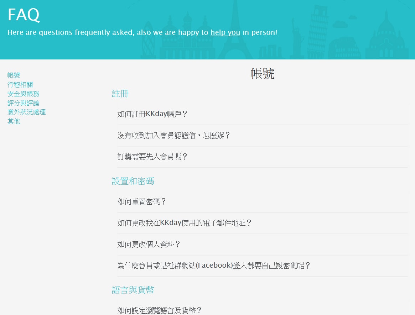This screenshot has width=415, height=315.
Task: Click the 語言與貨幣 section heading
Action: (x=133, y=290)
